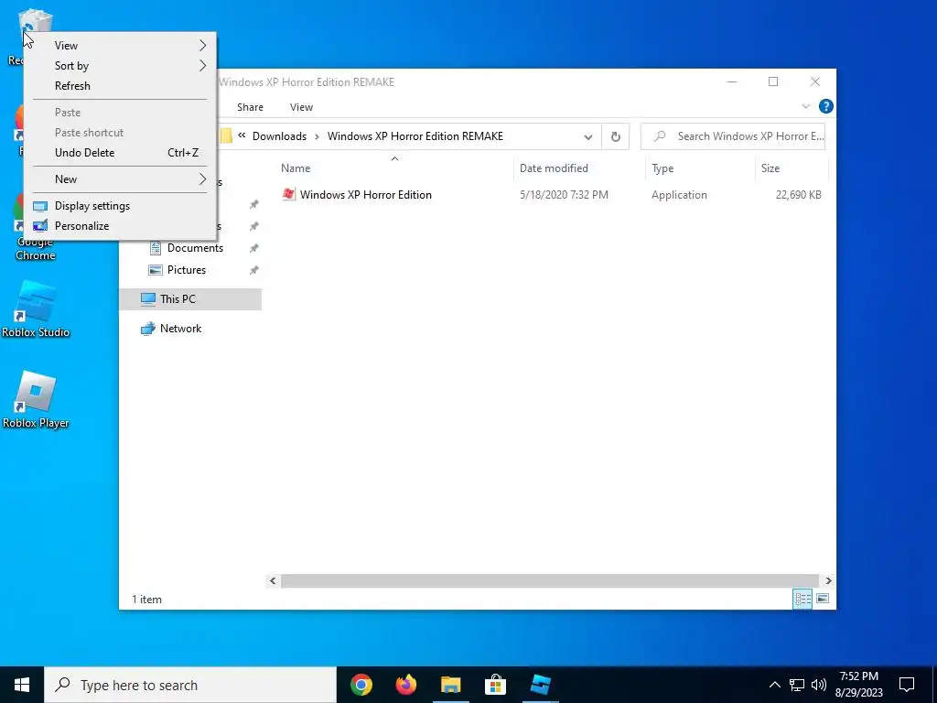Open the View submenu in context menu

click(x=120, y=46)
